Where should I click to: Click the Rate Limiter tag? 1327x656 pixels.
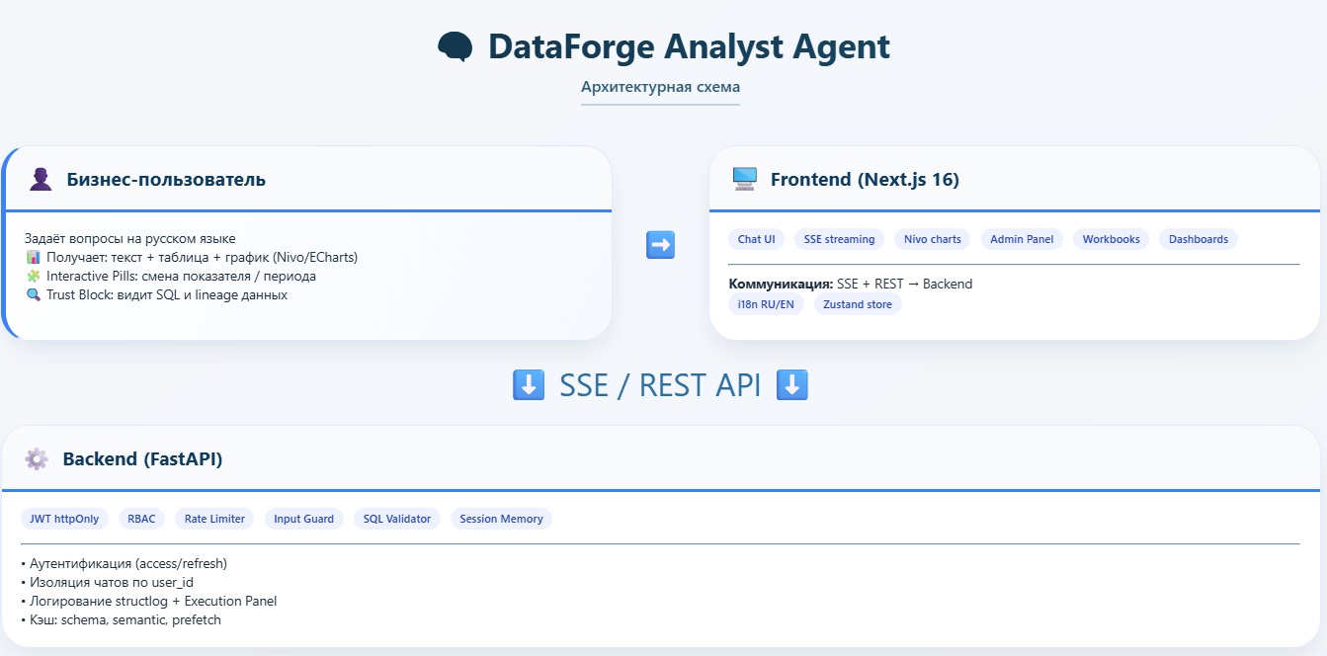click(x=214, y=519)
